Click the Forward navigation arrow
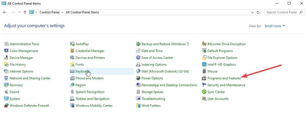 click(13, 12)
